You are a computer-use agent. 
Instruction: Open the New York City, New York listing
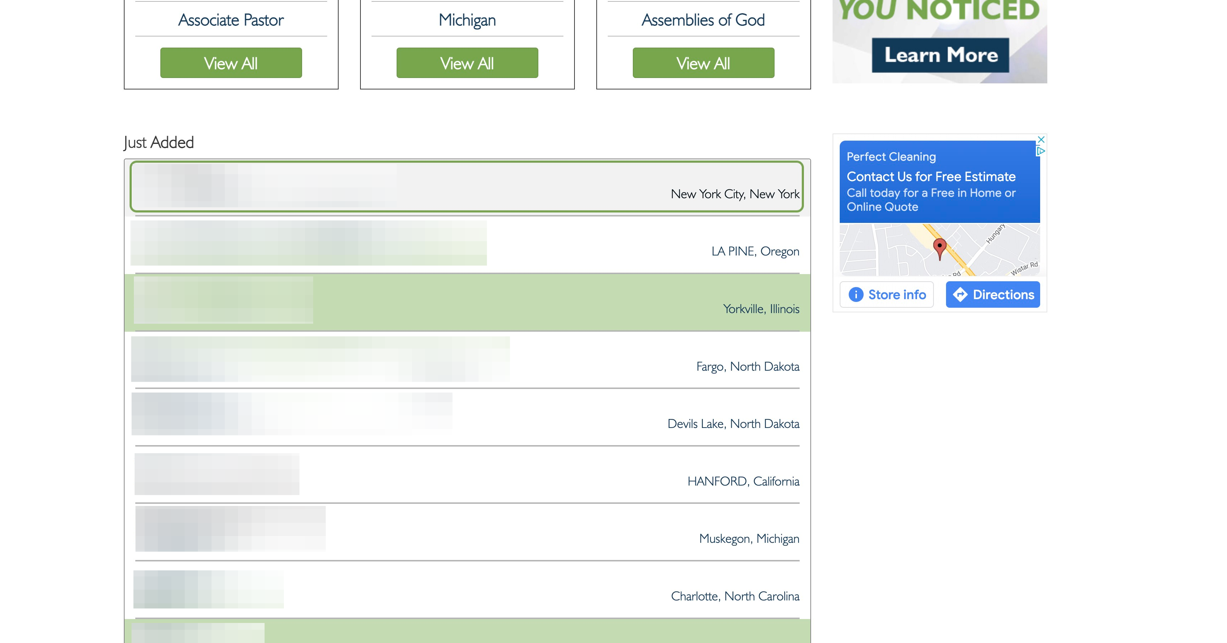pyautogui.click(x=467, y=187)
